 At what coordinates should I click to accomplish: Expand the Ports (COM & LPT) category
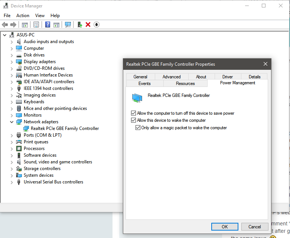click(12, 136)
